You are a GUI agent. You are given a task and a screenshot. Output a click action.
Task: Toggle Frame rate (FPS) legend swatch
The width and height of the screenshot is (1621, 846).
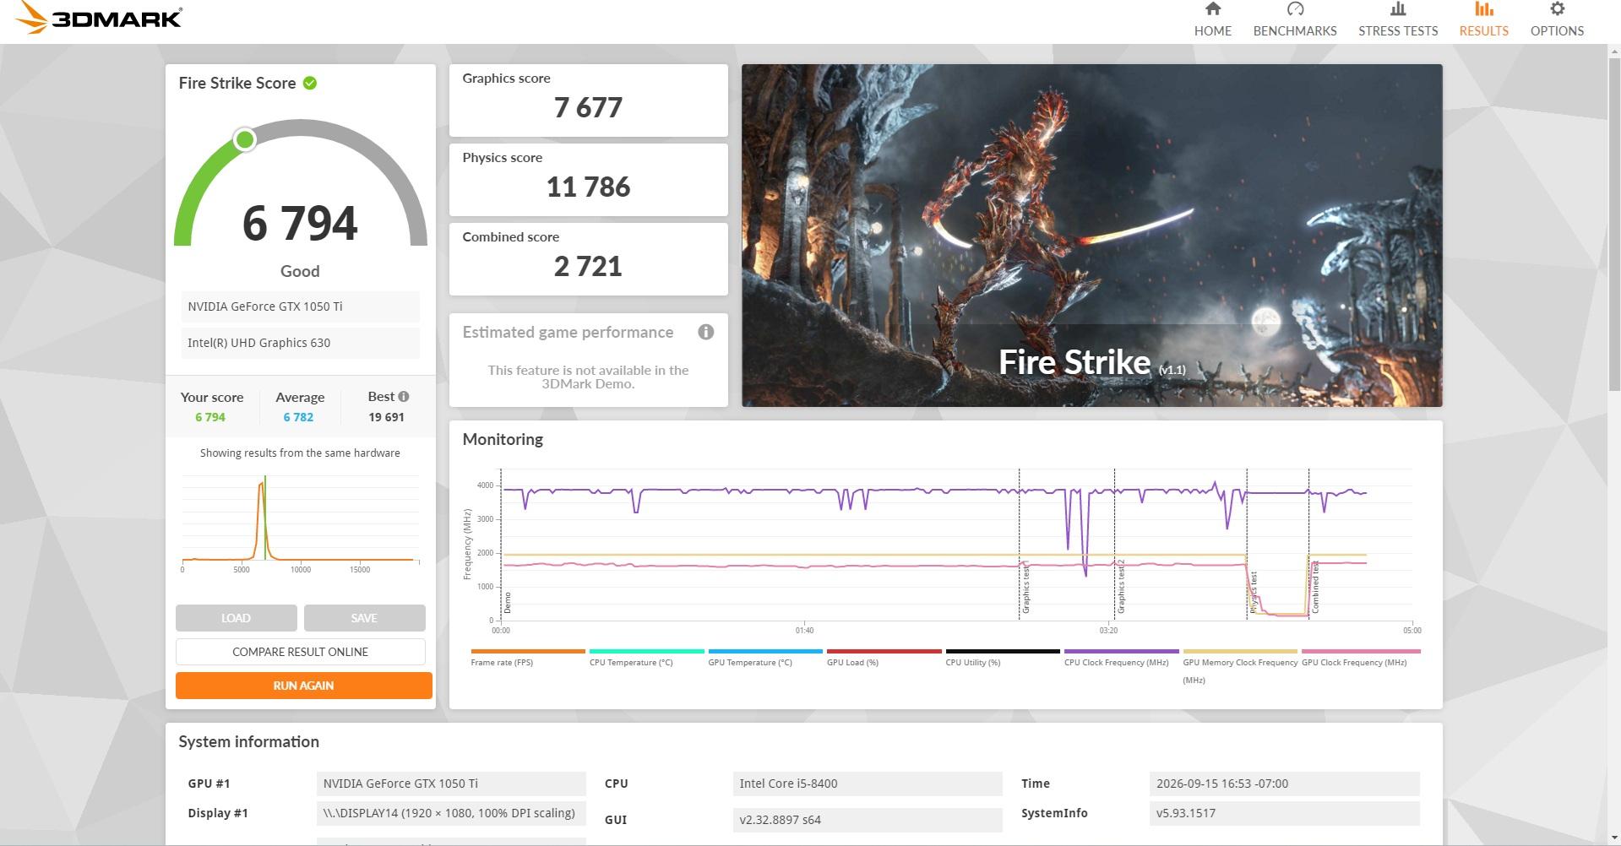point(528,651)
